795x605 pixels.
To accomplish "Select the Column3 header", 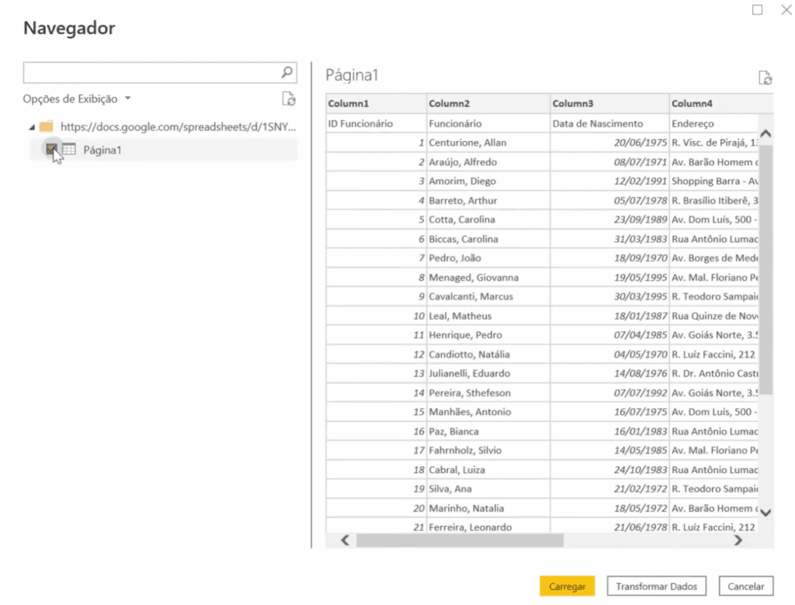I will click(609, 103).
